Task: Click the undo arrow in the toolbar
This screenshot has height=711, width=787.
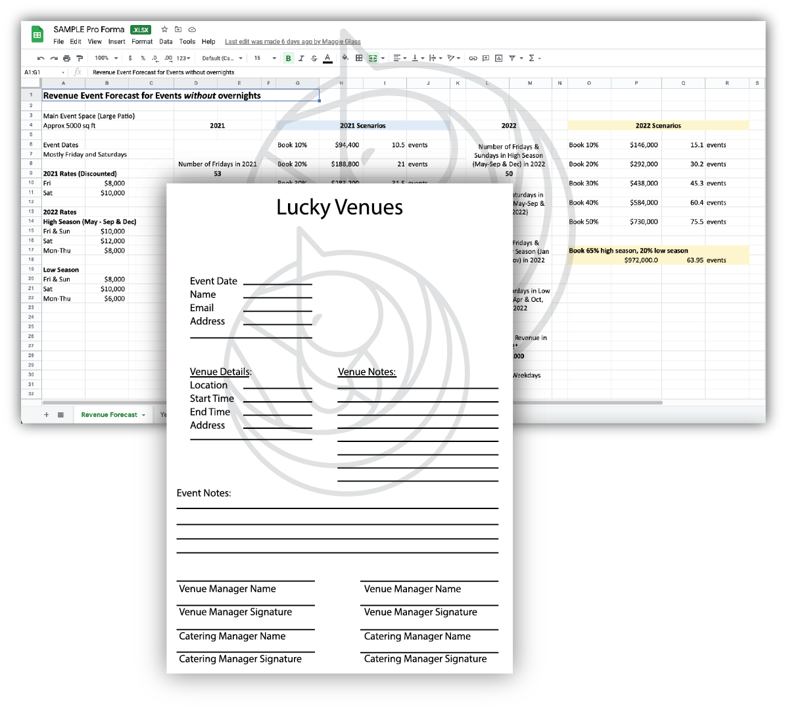Action: [x=41, y=59]
